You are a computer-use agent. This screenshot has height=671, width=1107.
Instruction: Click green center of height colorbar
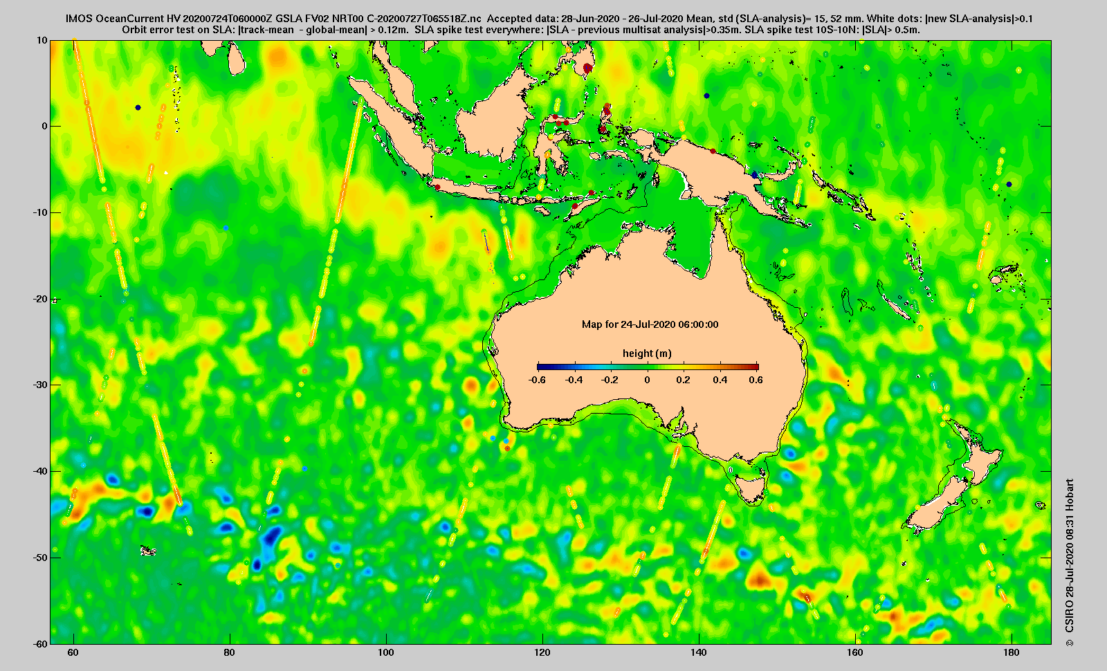(648, 367)
